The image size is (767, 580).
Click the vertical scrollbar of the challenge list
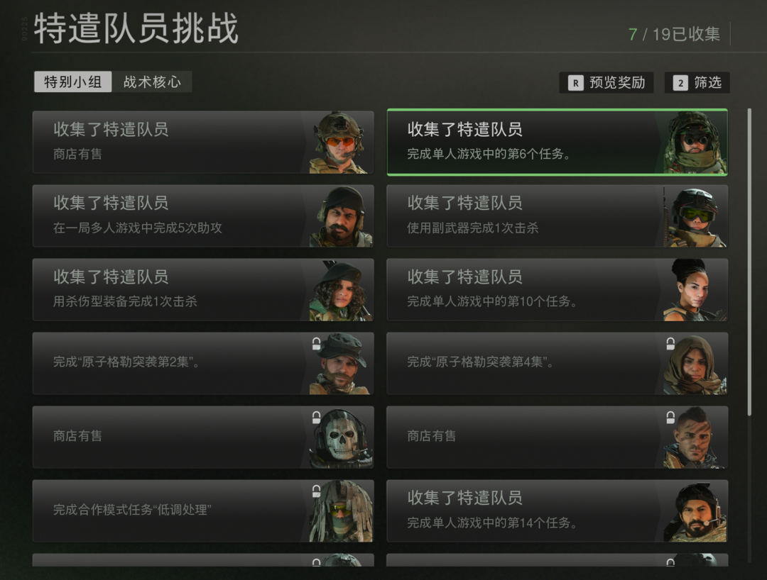749,262
